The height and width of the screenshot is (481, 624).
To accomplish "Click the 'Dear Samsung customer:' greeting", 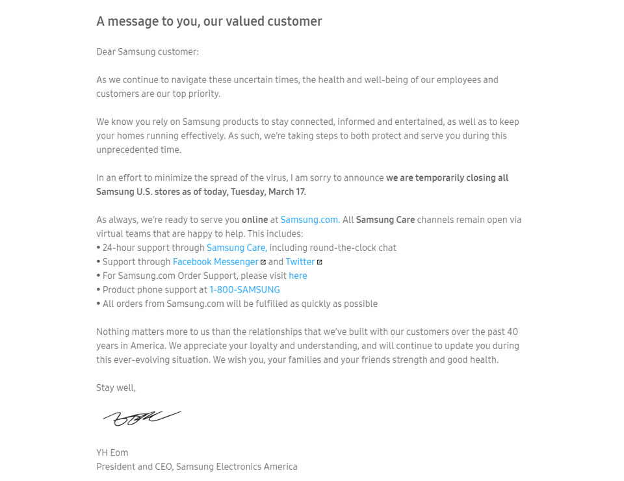I will 148,52.
